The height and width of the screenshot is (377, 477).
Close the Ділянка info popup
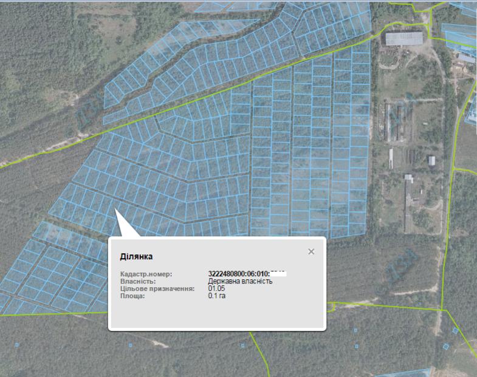coord(311,251)
